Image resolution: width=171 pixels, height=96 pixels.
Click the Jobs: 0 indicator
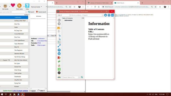(x=41, y=91)
